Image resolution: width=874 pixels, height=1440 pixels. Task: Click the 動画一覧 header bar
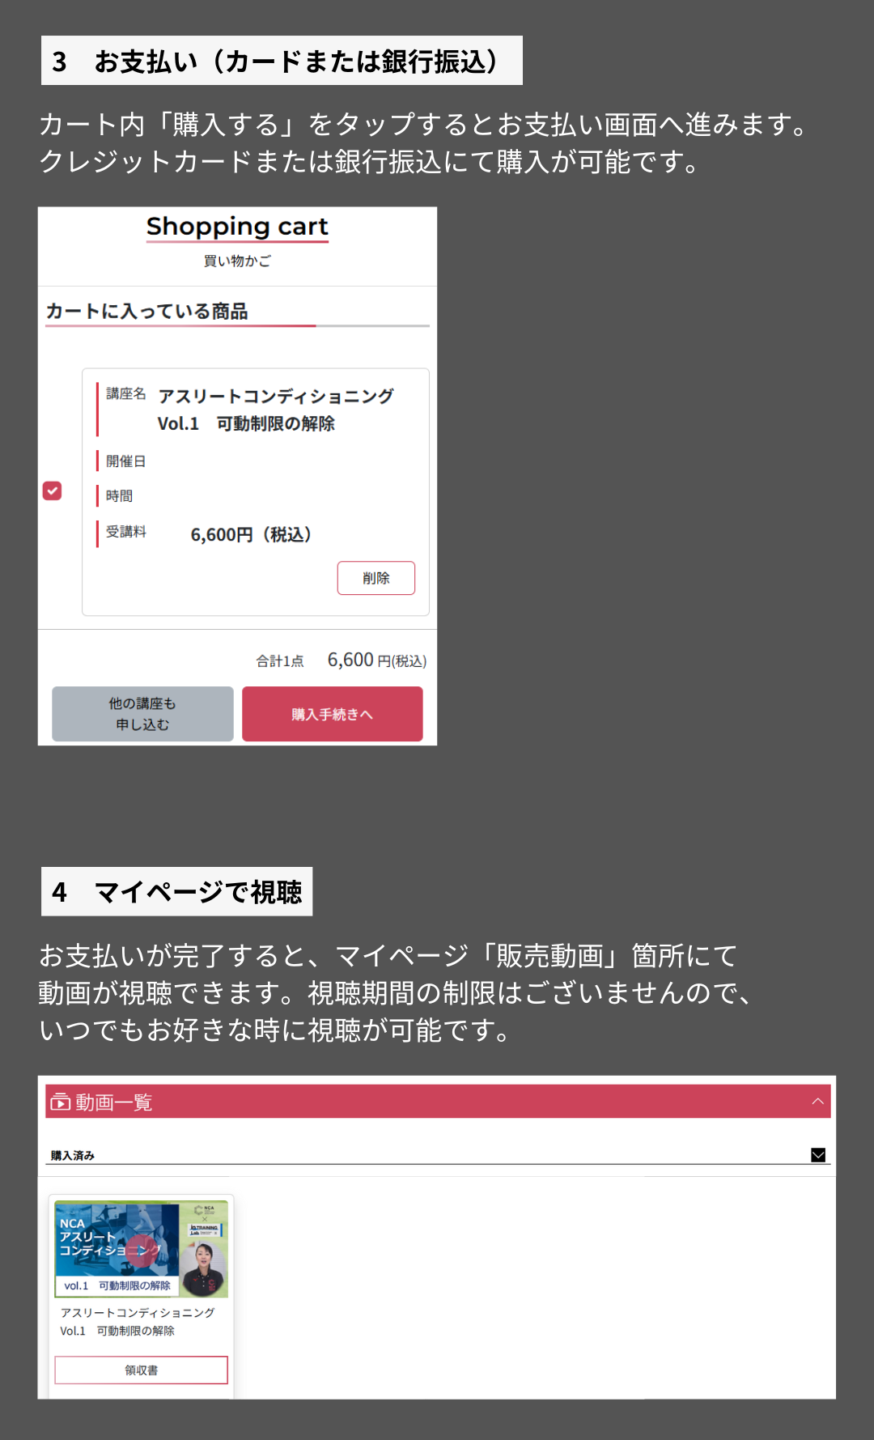click(x=438, y=1102)
